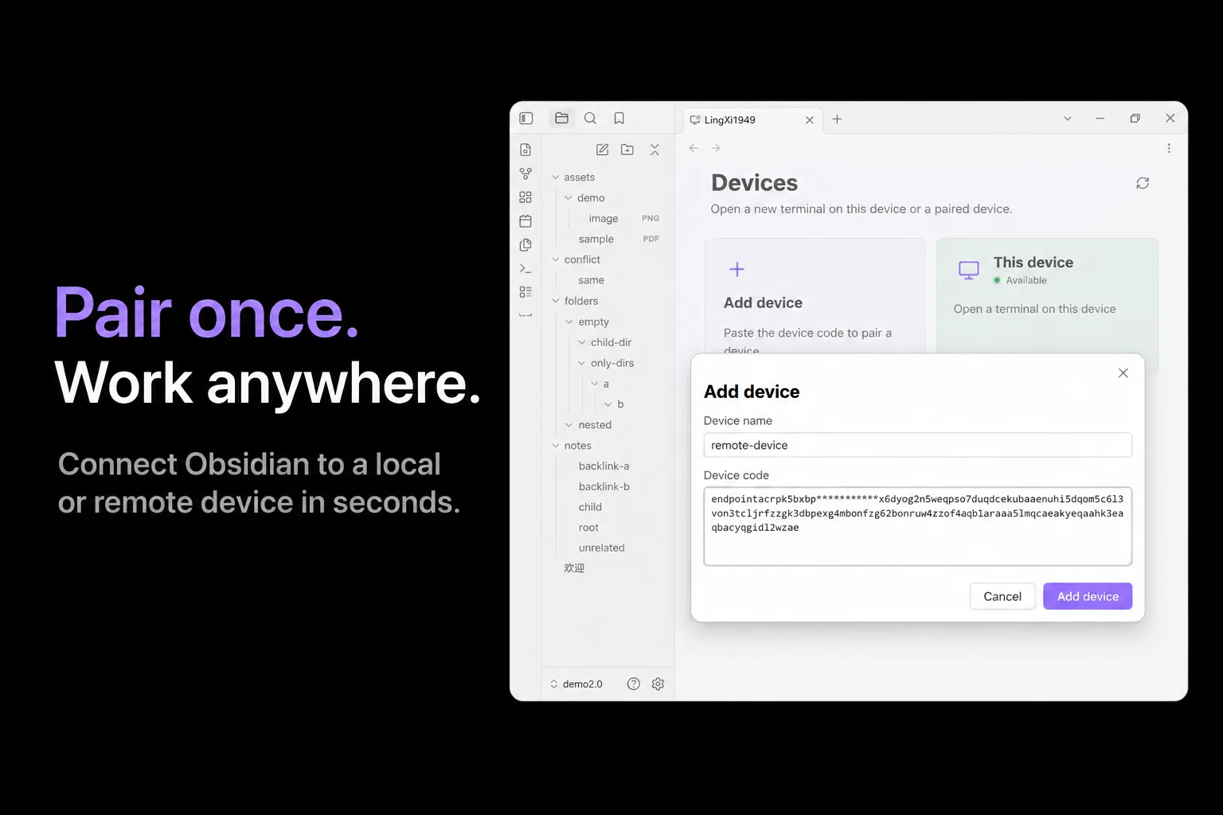Screen dimensions: 1223x815
Task: Click the checklist icon in the ribbon
Action: click(x=526, y=292)
